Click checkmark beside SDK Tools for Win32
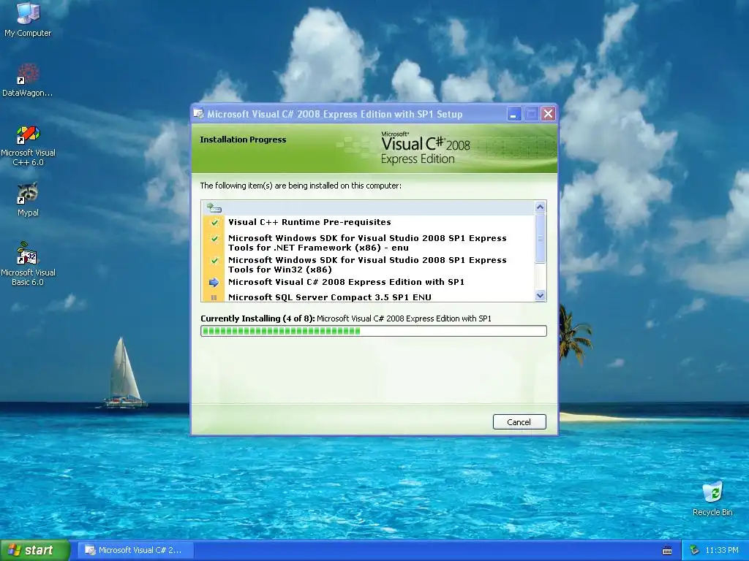The image size is (749, 561). coord(214,261)
